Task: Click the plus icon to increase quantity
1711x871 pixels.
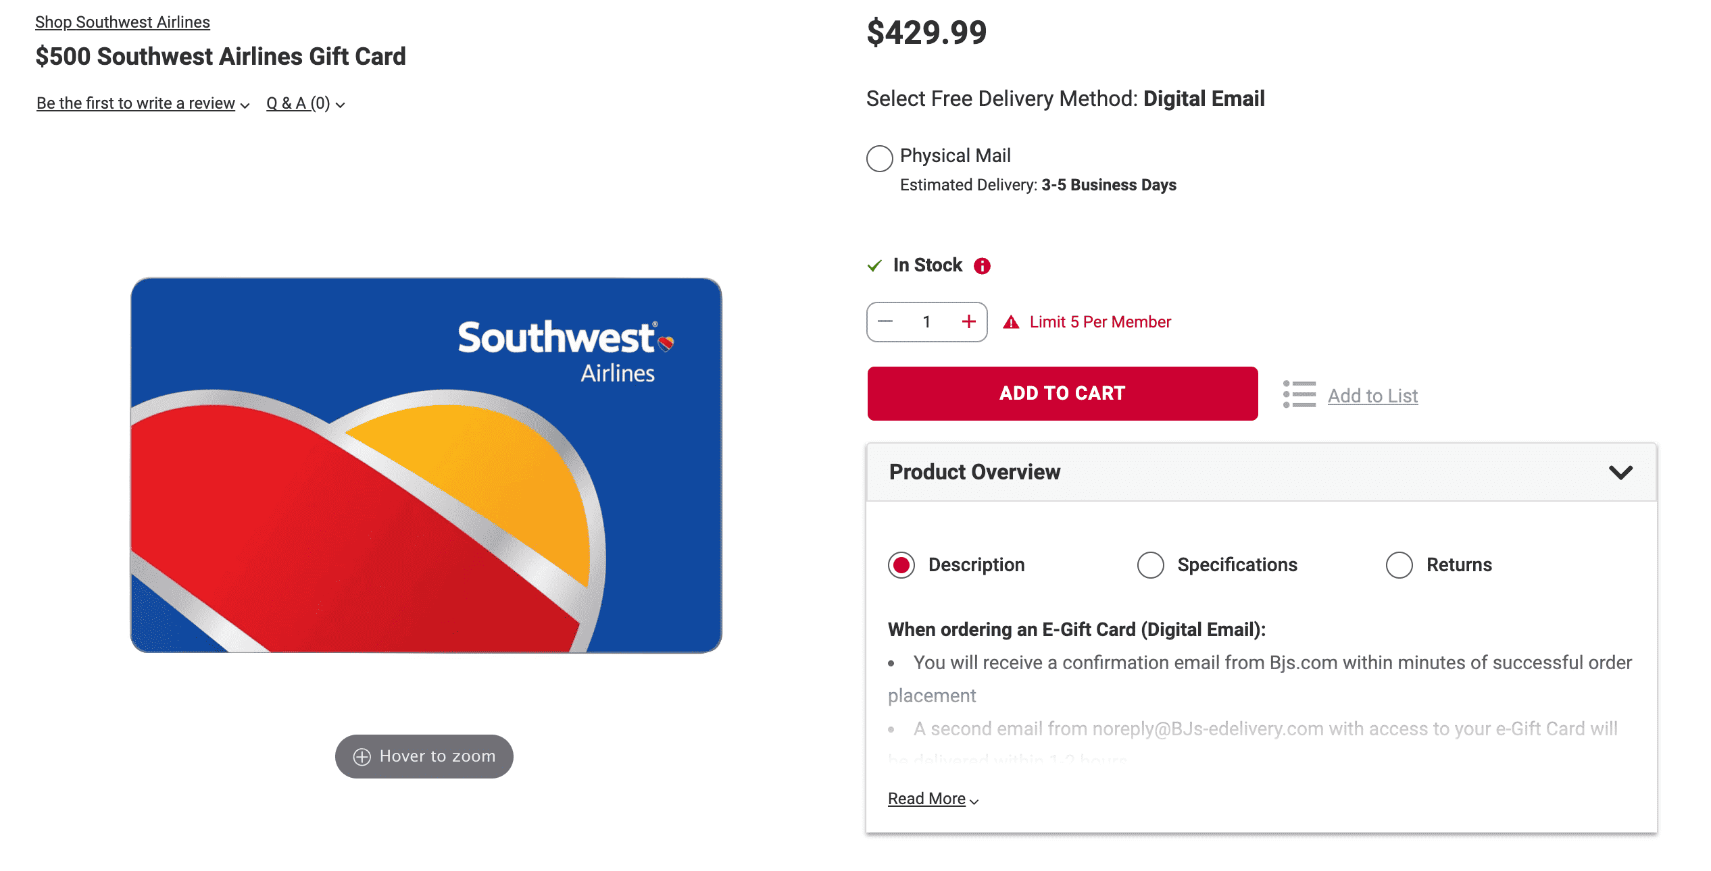Action: pyautogui.click(x=969, y=322)
